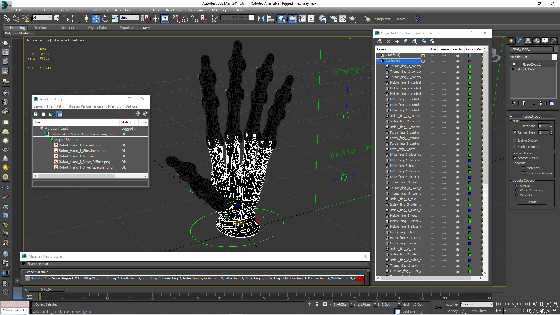
Task: Select the Select and Move tool
Action: click(96, 19)
